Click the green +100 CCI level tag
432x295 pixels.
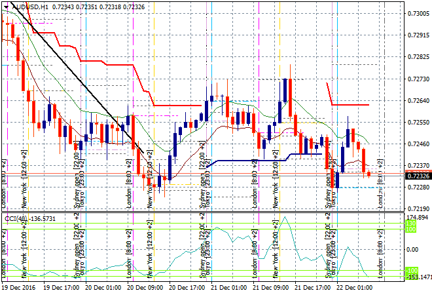393,226
